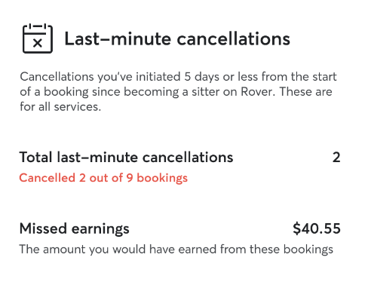
Task: Select Total last-minute cancellations label
Action: pos(126,158)
